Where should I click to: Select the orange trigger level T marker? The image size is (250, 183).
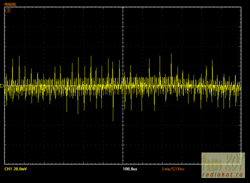click(8, 10)
